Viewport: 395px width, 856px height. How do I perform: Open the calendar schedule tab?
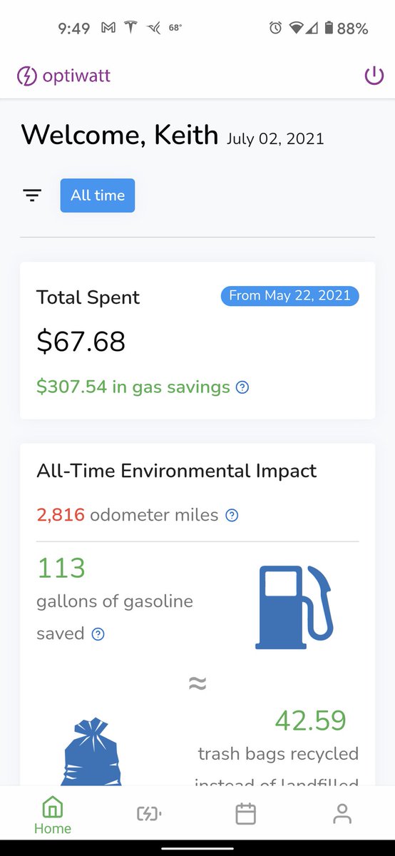coord(246,814)
